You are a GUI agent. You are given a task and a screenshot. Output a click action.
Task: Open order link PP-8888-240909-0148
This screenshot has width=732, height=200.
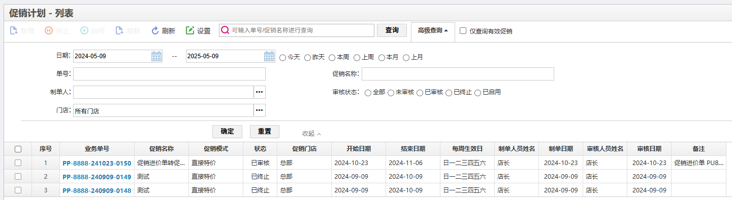pos(97,190)
